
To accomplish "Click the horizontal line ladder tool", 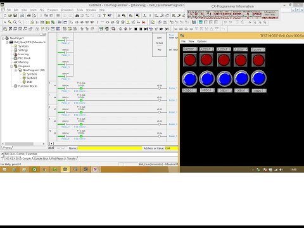I will [103, 22].
